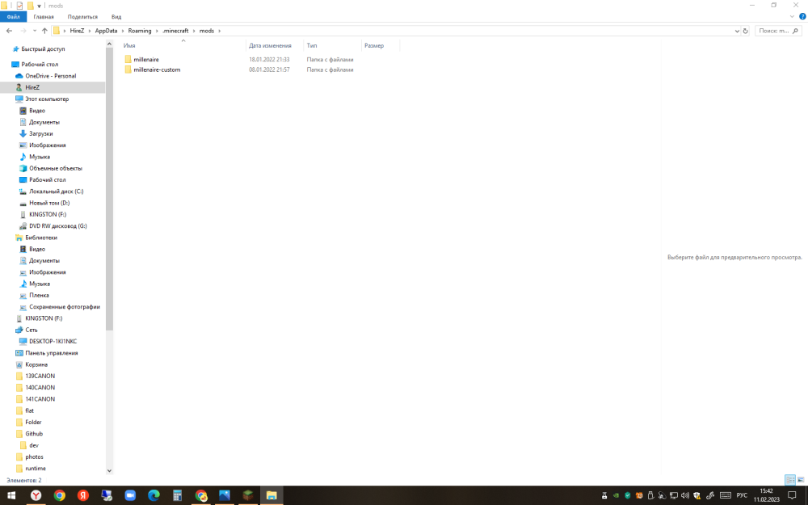Open the Поделиться ribbon tab
This screenshot has width=808, height=505.
pos(82,16)
